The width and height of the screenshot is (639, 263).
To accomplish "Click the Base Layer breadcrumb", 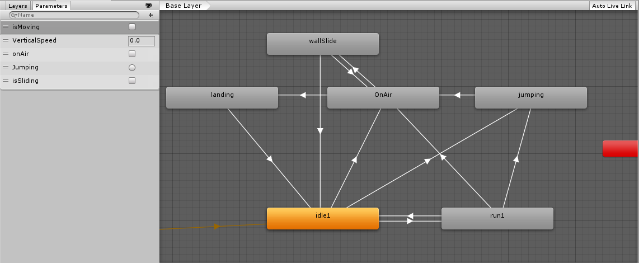I will tap(184, 6).
